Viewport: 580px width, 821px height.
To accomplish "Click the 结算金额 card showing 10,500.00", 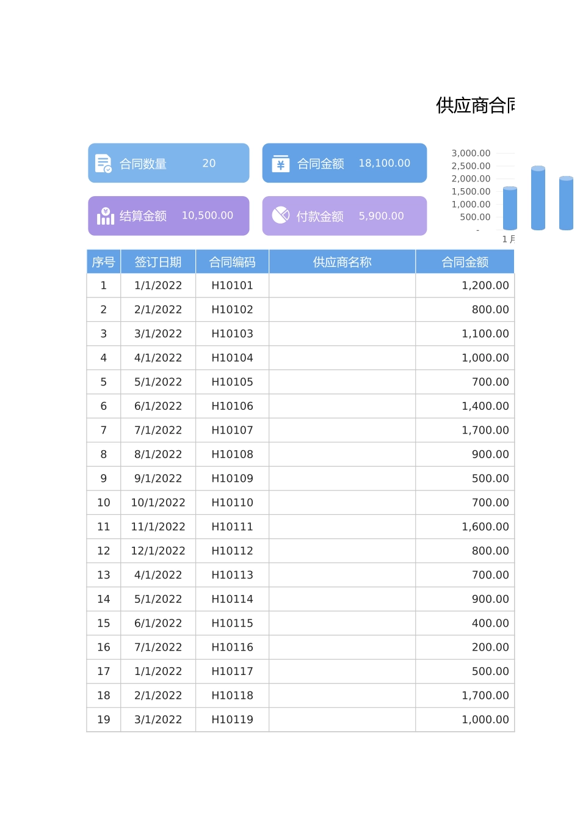I will 169,216.
